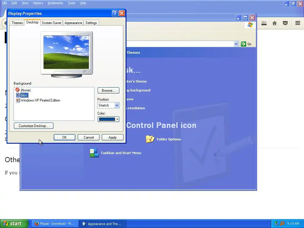
Task: Minimize the browser window
Action: click(286, 4)
